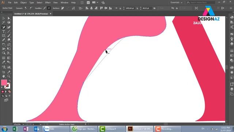Image resolution: width=234 pixels, height=132 pixels.
Task: Enable Draw Normal mode
Action: (x=3, y=96)
